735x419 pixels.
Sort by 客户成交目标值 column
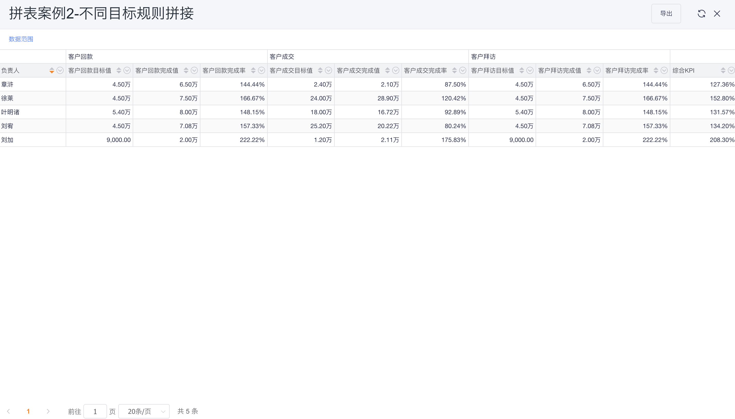(x=320, y=70)
